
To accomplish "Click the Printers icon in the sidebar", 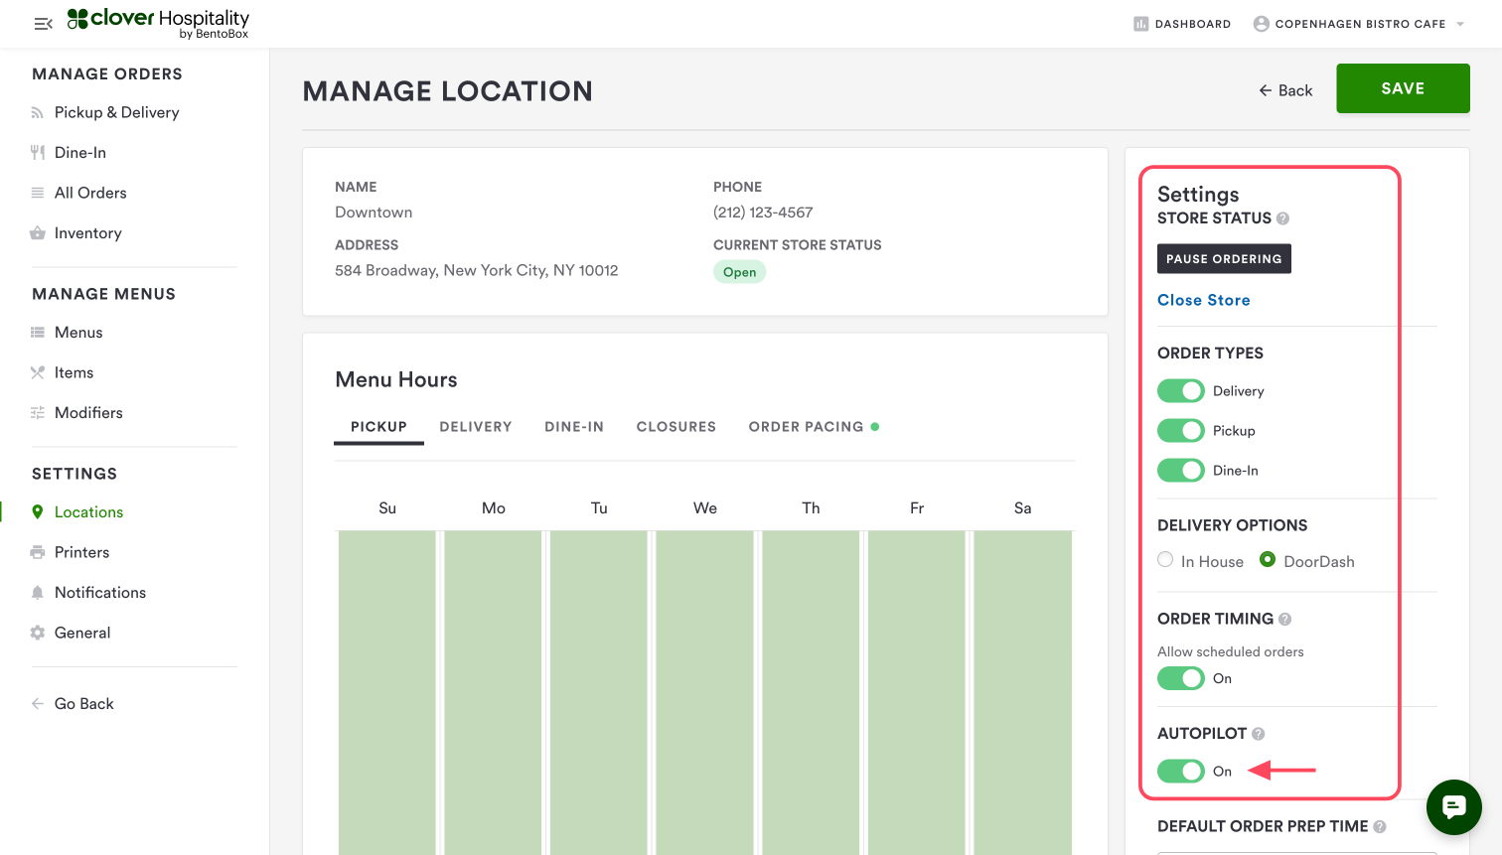I will pyautogui.click(x=38, y=552).
